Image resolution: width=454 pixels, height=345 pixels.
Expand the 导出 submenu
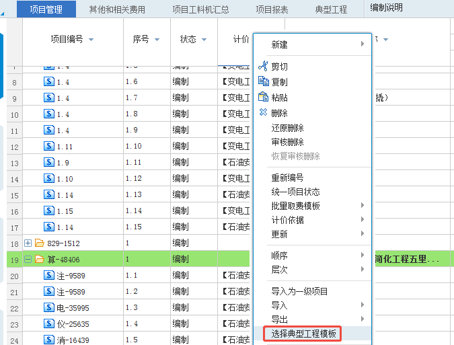coord(363,319)
